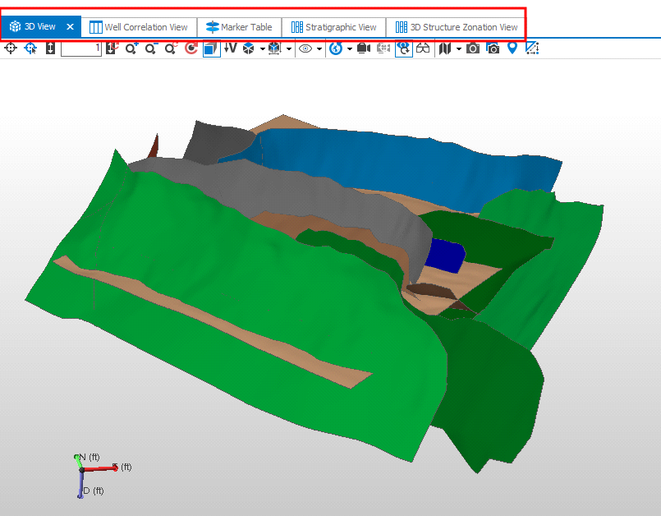Open dropdown arrow next to black cube icon

click(262, 48)
